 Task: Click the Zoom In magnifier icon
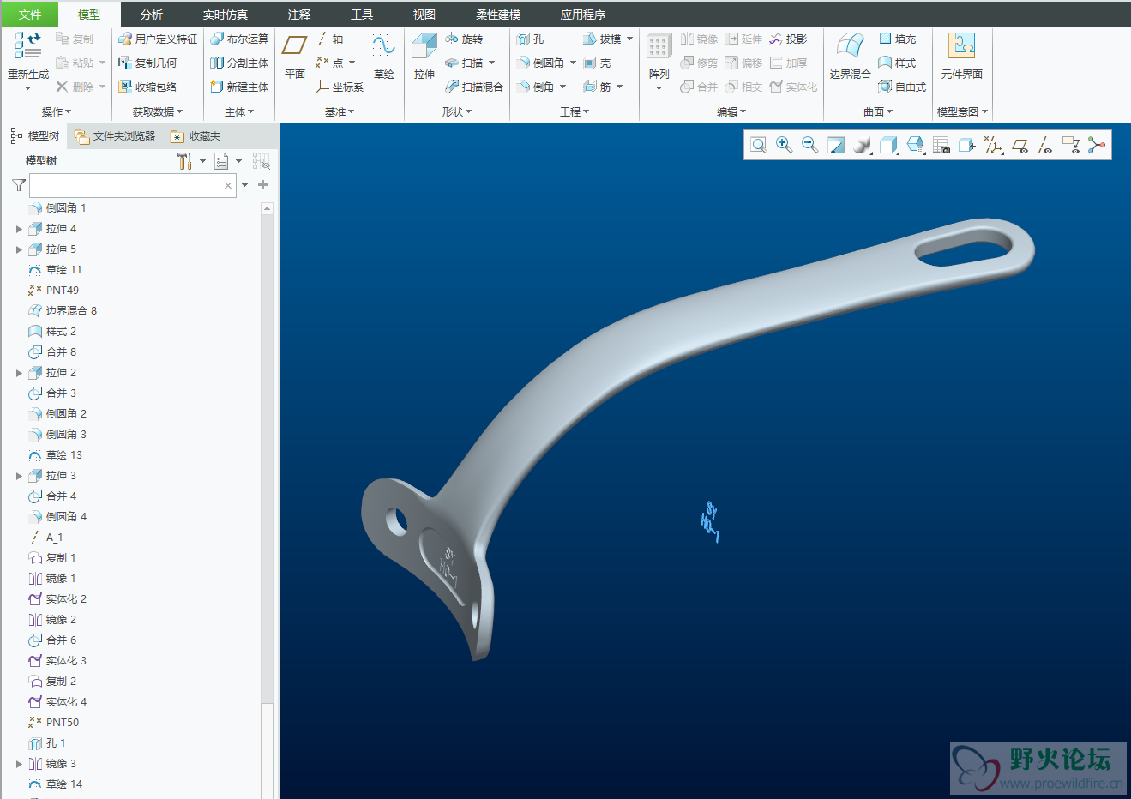pyautogui.click(x=784, y=145)
